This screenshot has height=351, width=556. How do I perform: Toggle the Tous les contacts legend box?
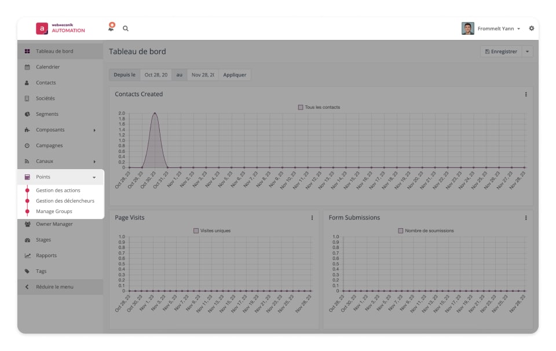(301, 107)
